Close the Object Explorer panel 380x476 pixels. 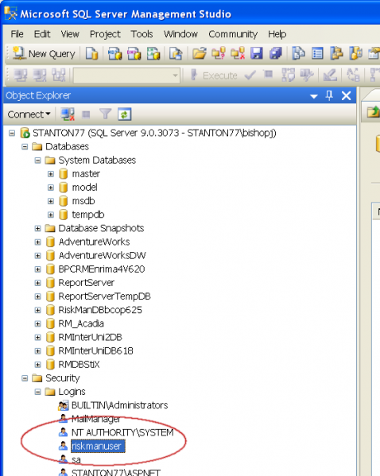[x=347, y=95]
